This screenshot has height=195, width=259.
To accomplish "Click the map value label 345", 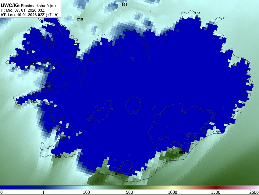I will pyautogui.click(x=58, y=156).
